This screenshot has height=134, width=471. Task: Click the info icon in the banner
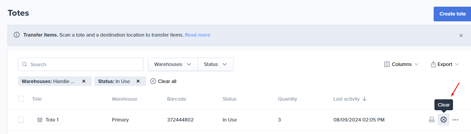[x=17, y=35]
